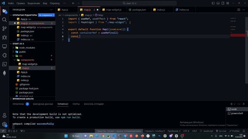
Task: Open the Explorer view in activity bar
Action: pos(4,11)
